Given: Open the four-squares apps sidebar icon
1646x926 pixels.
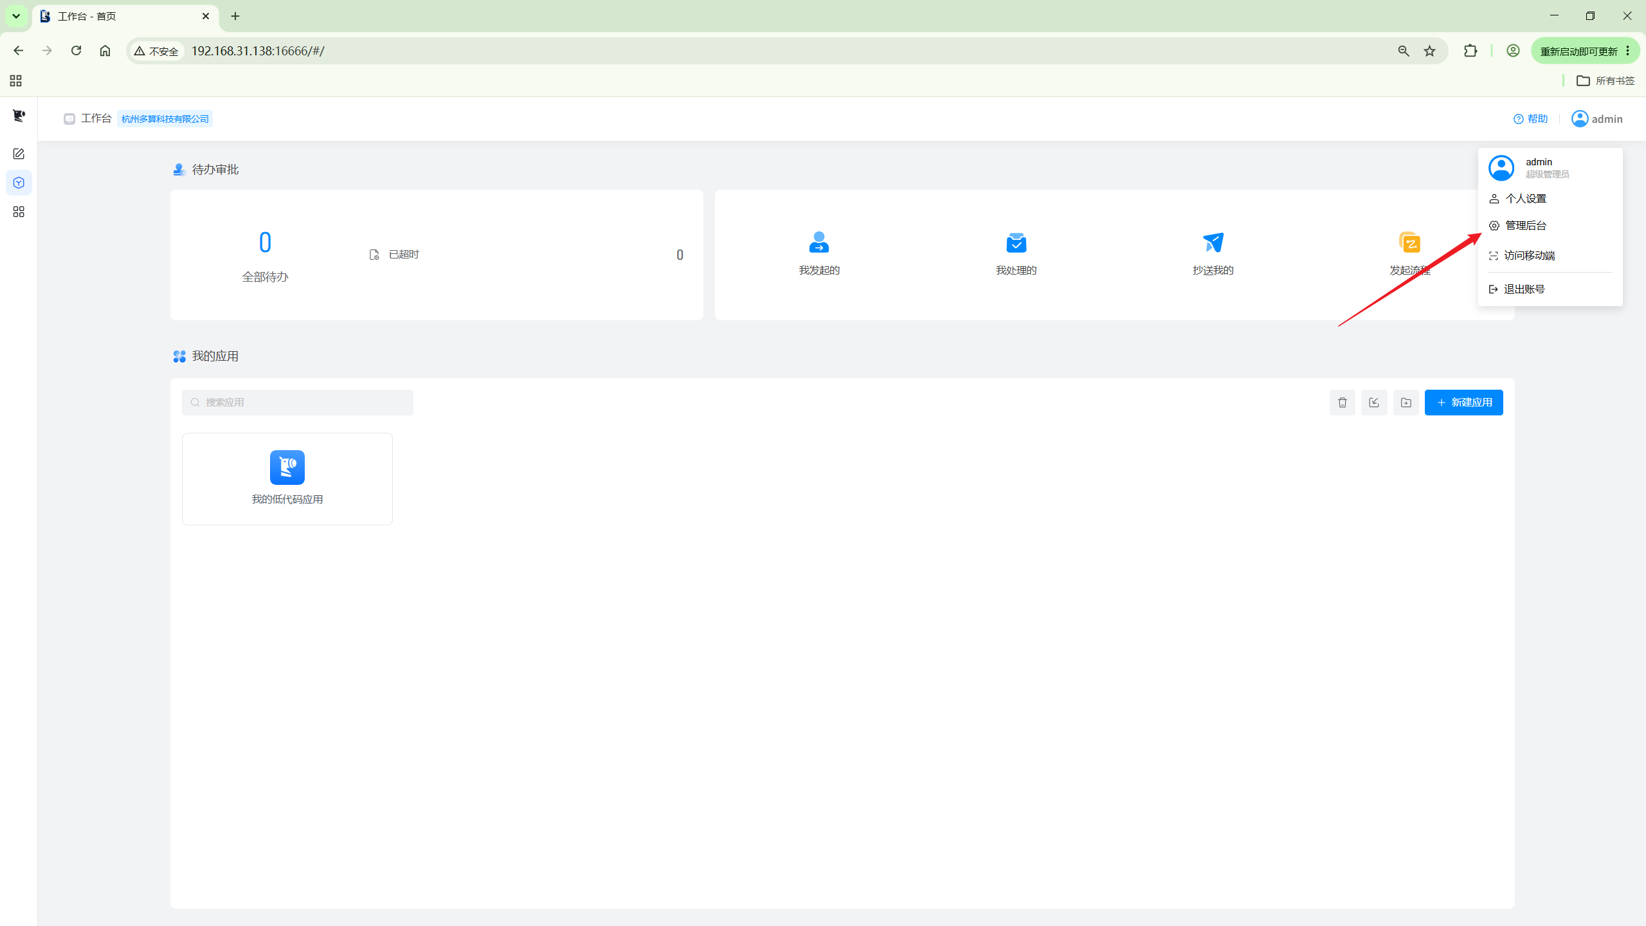Looking at the screenshot, I should 19,212.
